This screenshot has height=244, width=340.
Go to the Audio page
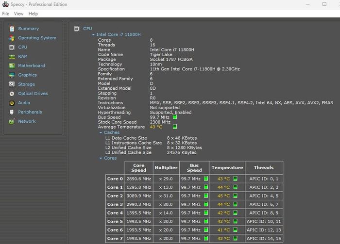(x=24, y=103)
